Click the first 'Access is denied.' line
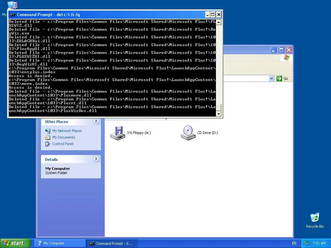Viewport: 331px width, 248px height. tap(31, 76)
